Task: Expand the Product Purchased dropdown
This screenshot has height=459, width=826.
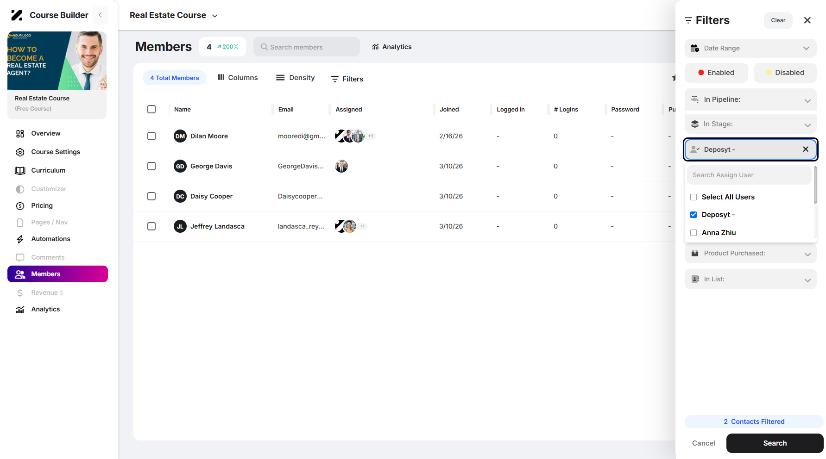Action: [750, 253]
